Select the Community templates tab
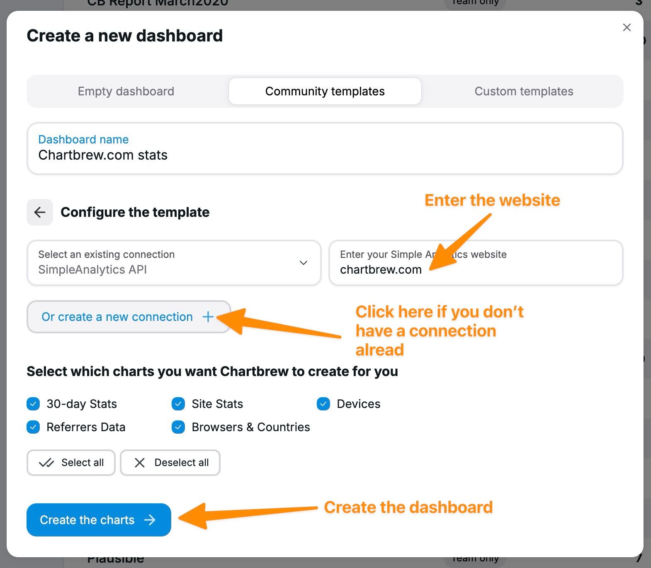 pyautogui.click(x=325, y=91)
